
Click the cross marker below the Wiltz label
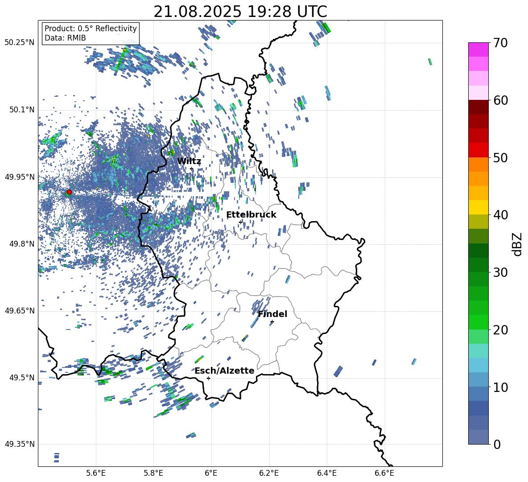192,169
